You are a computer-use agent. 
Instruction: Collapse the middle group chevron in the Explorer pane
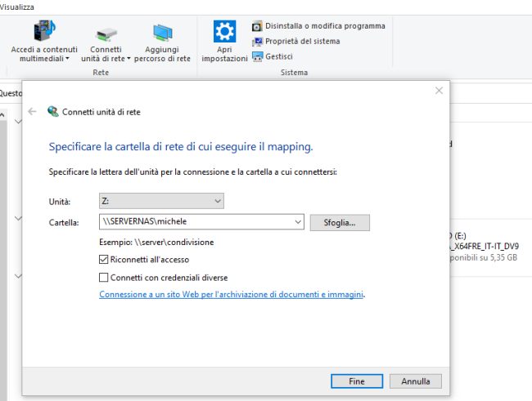18,218
